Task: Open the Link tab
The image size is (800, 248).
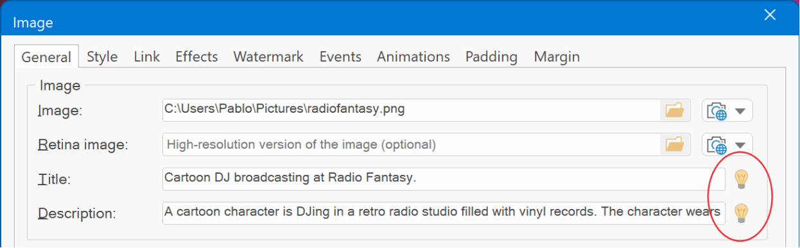Action: pyautogui.click(x=147, y=56)
